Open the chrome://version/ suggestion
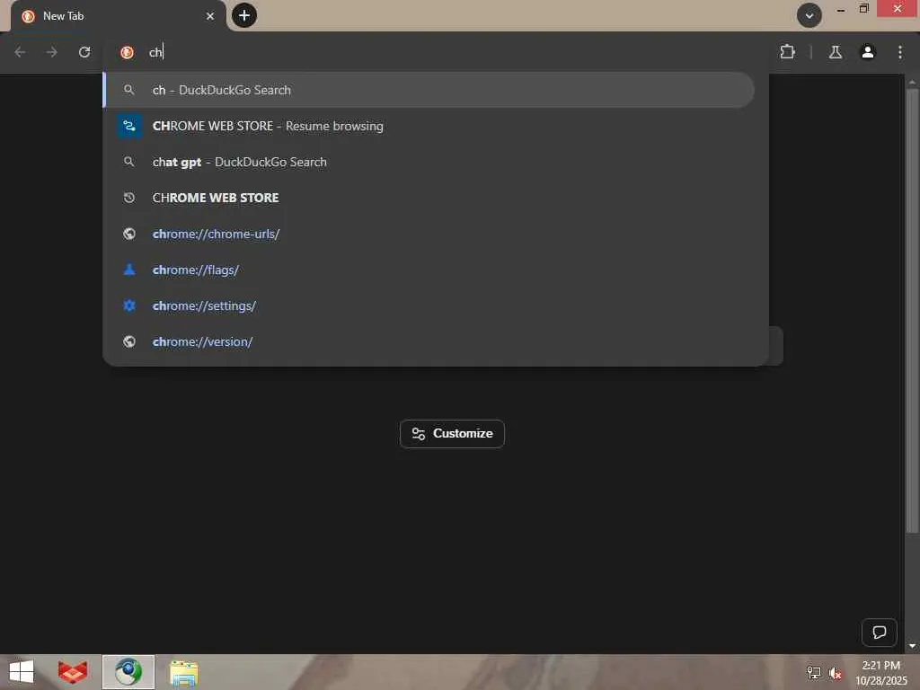This screenshot has width=920, height=690. tap(429, 341)
